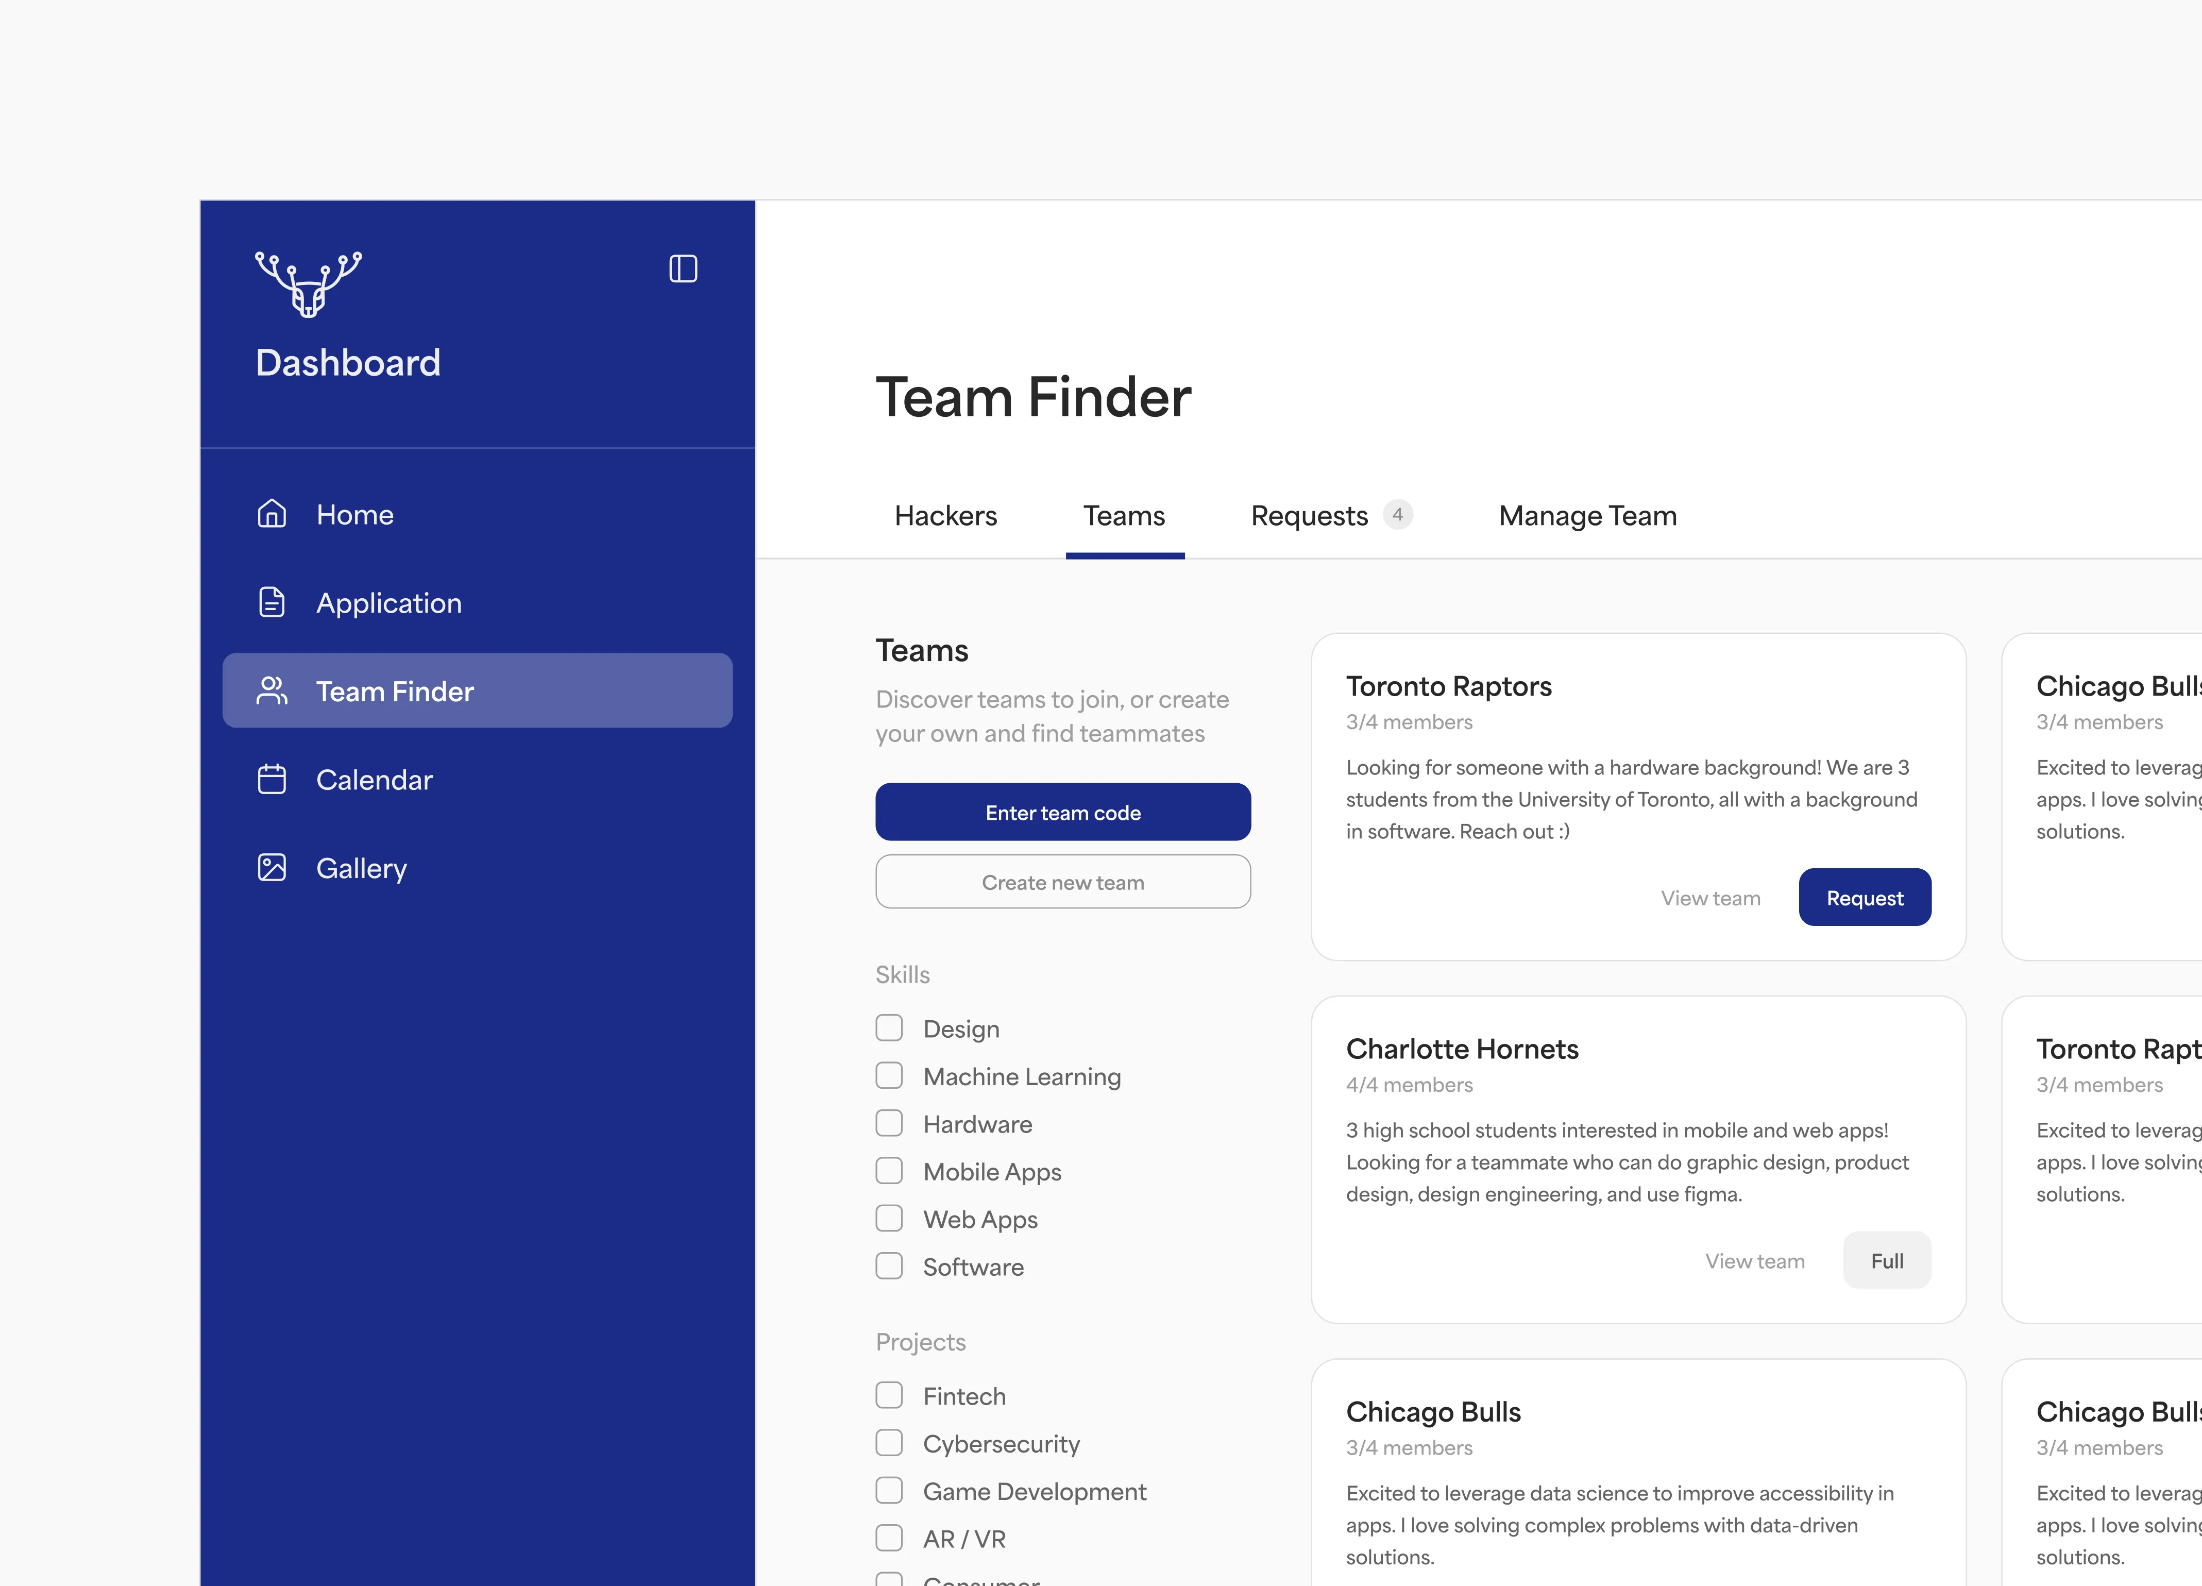Check the AR / VR checkbox
This screenshot has height=1586, width=2202.
[889, 1538]
